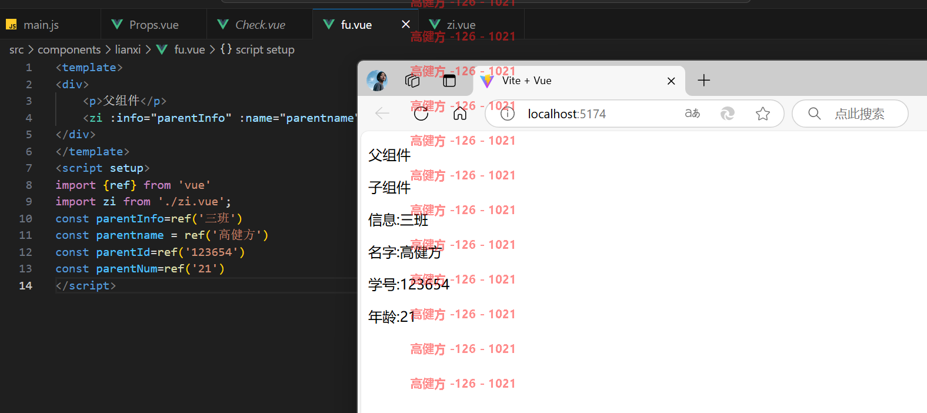Open a new browser tab
The width and height of the screenshot is (927, 413).
click(703, 80)
